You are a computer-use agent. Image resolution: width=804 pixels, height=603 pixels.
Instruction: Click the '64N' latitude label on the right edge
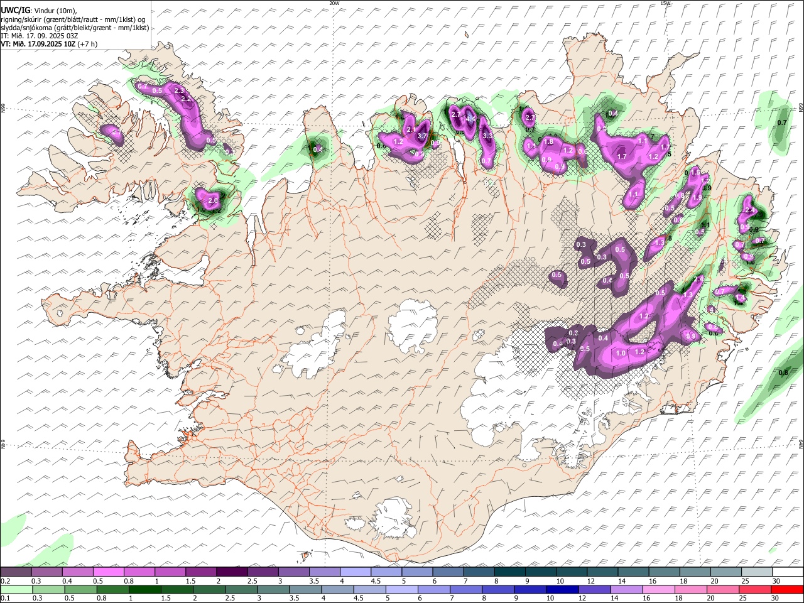point(801,443)
